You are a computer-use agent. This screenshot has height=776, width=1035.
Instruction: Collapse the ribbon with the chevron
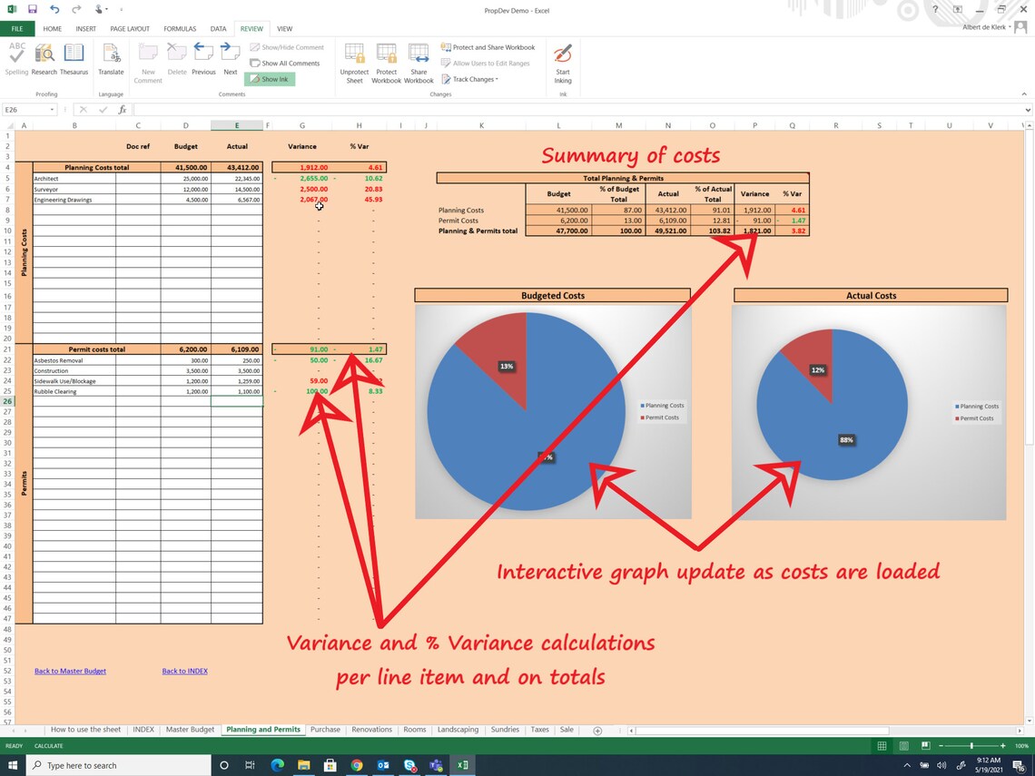[x=1024, y=94]
